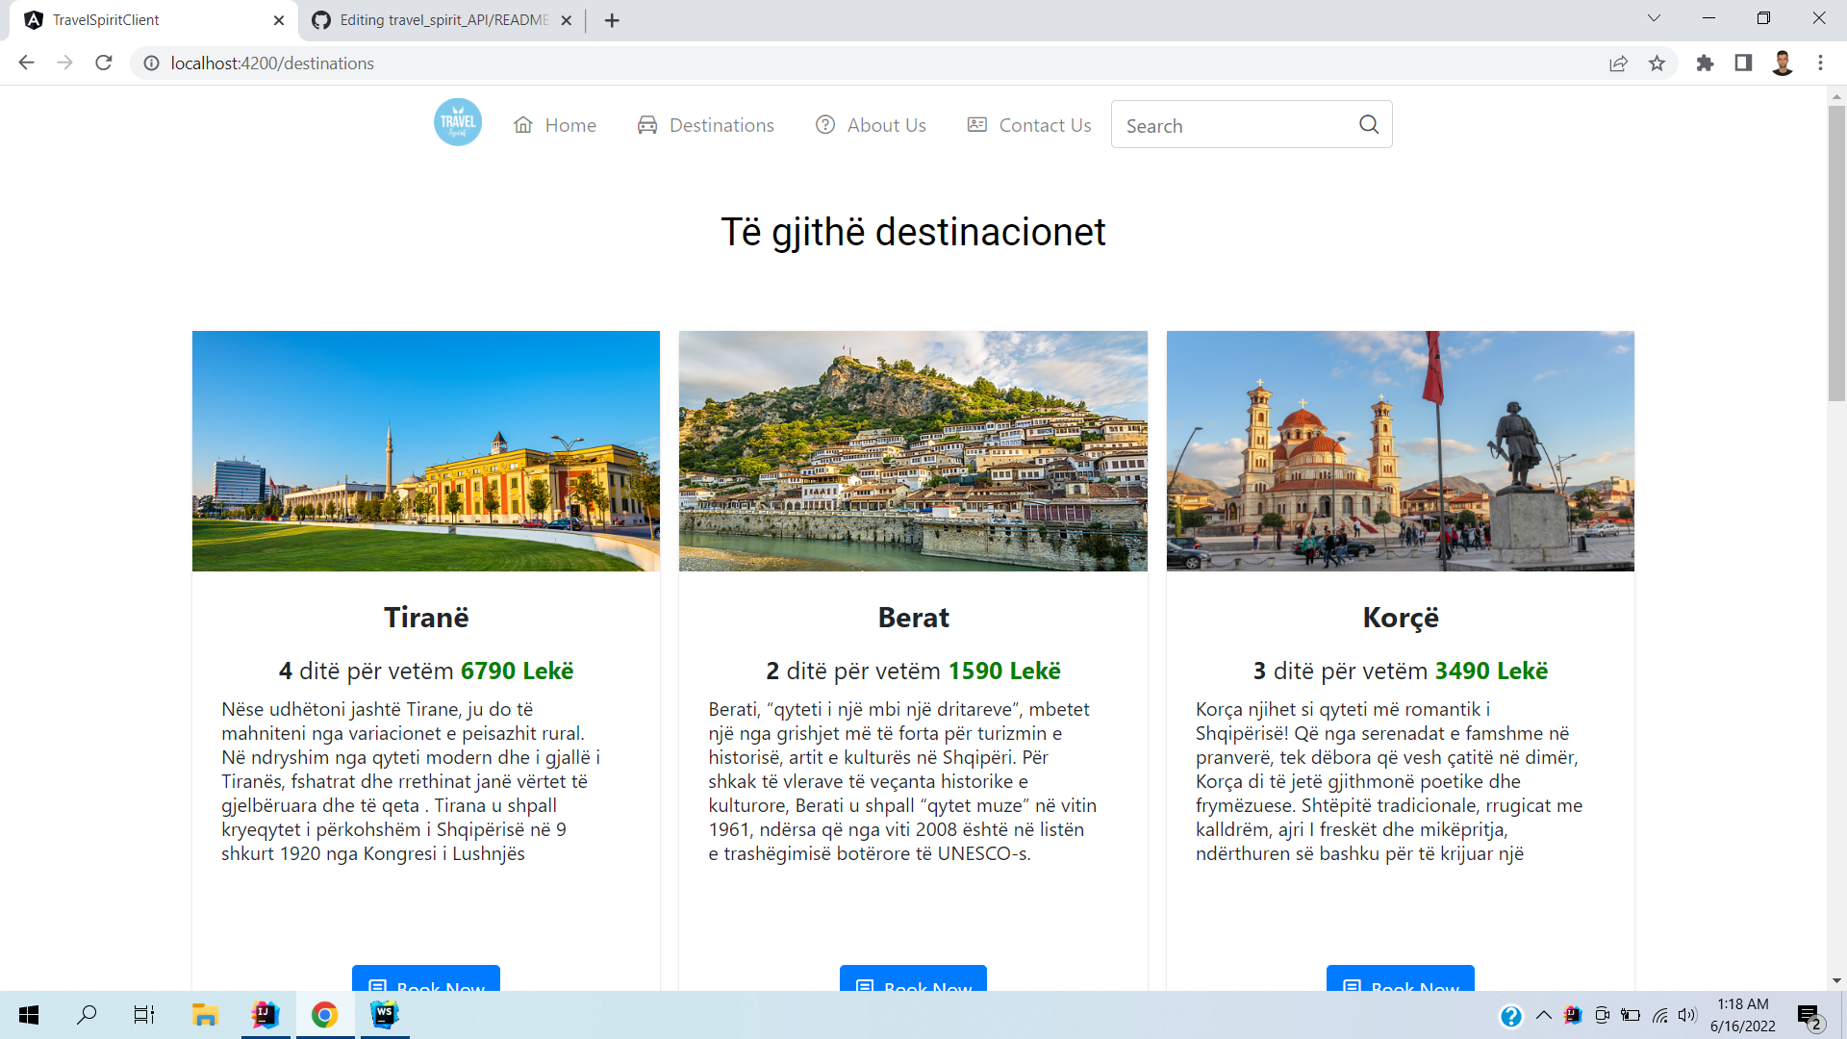Open the Extensions puzzle icon
1847x1039 pixels.
click(1705, 63)
